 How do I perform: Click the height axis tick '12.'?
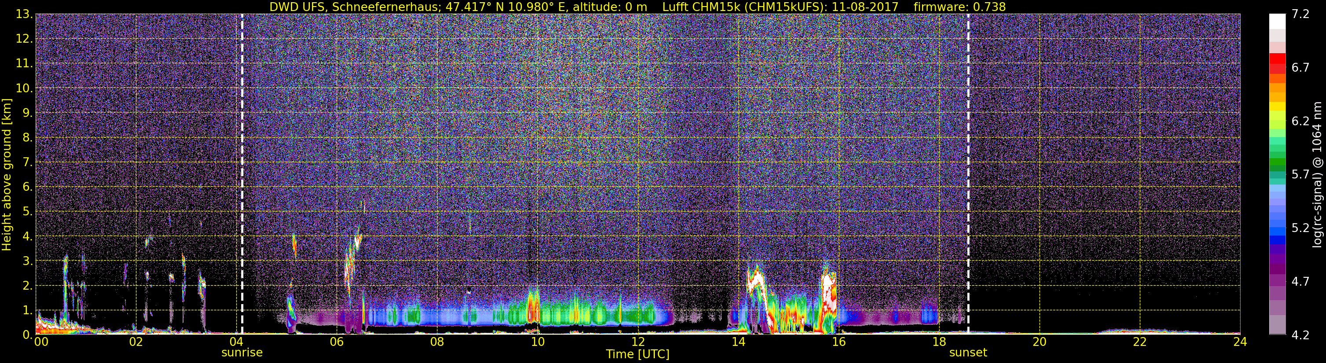point(24,39)
